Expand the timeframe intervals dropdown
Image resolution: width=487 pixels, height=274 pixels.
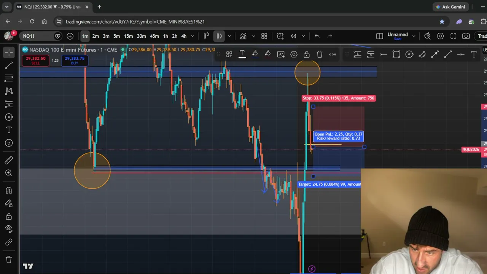[193, 36]
